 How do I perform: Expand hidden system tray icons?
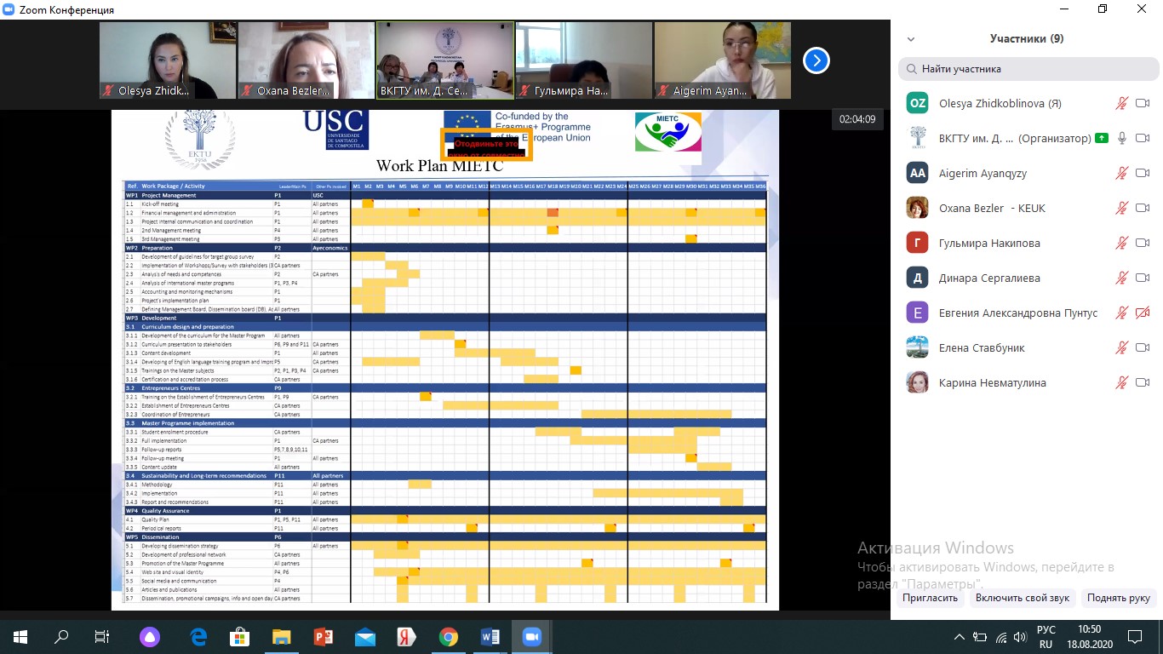[960, 637]
